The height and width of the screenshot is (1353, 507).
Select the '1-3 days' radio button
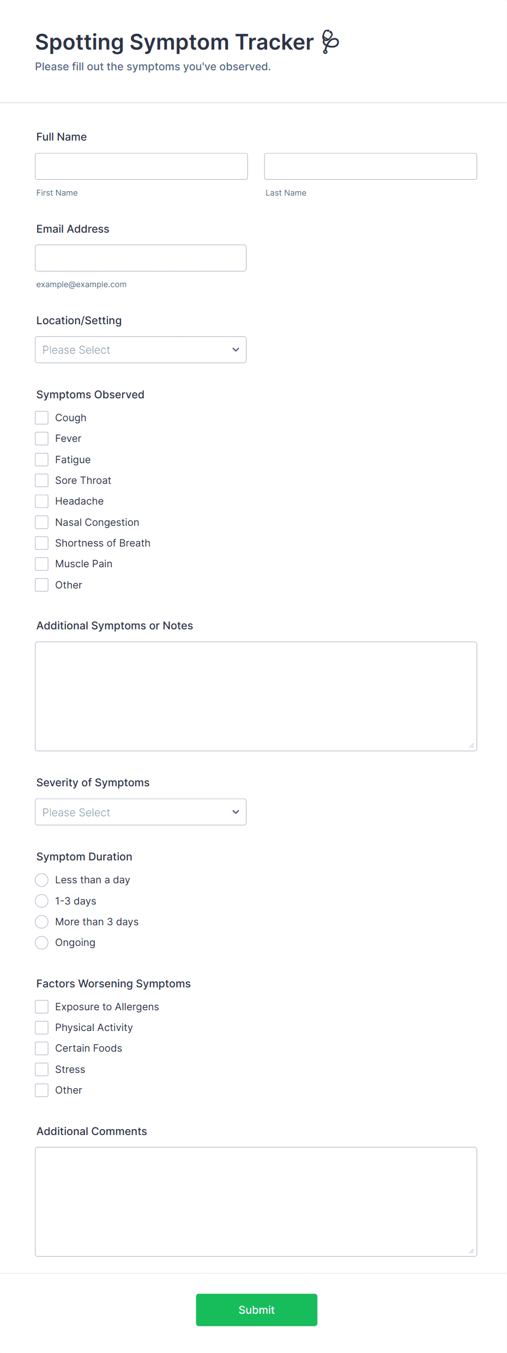[42, 901]
